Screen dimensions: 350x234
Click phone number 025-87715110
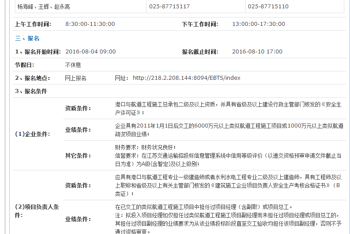268,7
